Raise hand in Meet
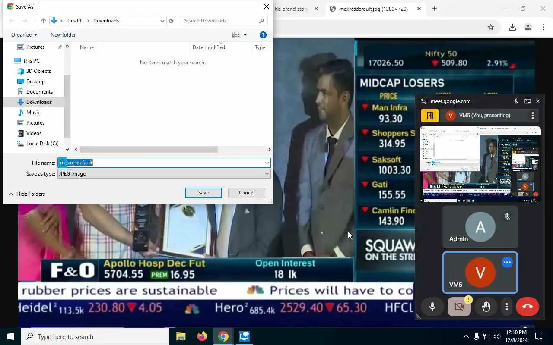 (486, 307)
